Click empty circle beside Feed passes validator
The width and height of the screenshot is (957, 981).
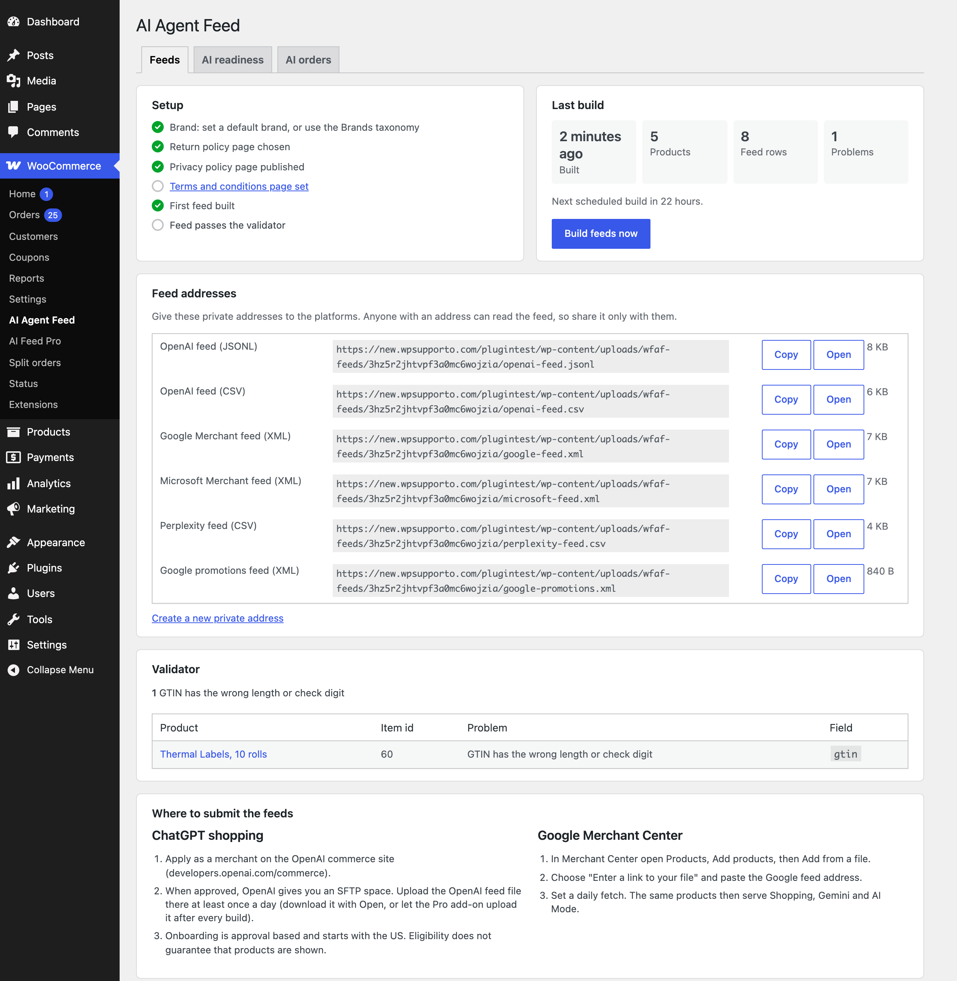158,225
